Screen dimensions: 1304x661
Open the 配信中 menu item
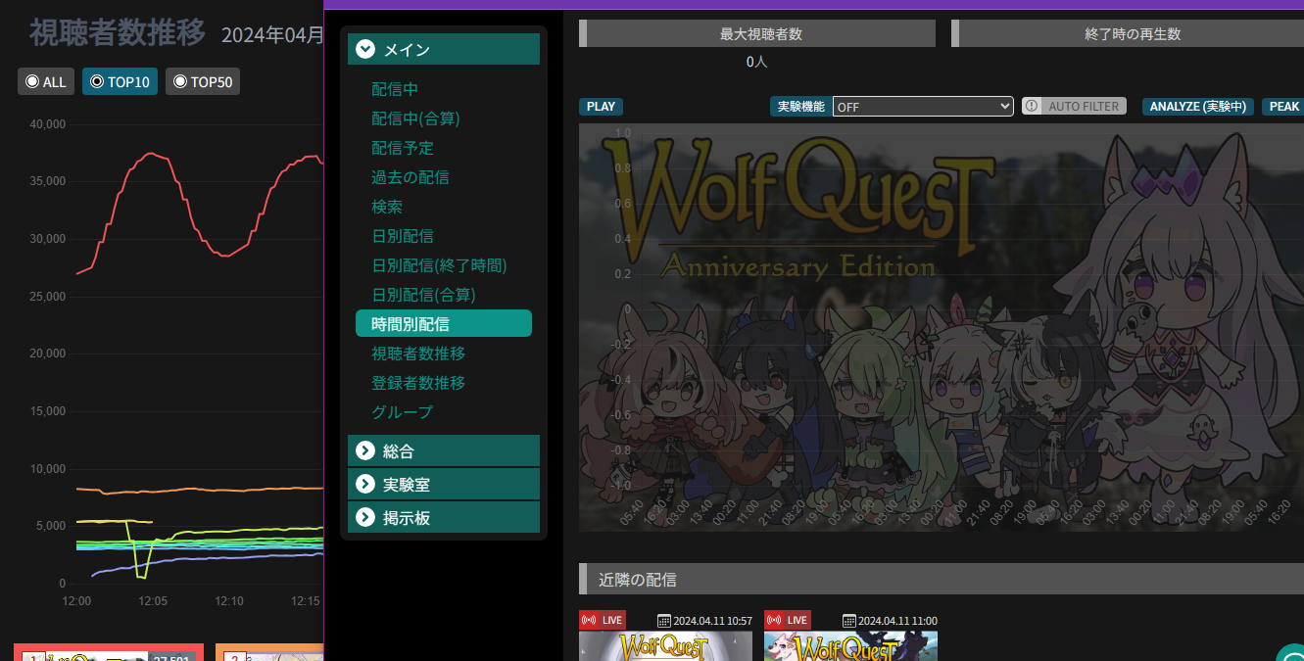[x=395, y=89]
